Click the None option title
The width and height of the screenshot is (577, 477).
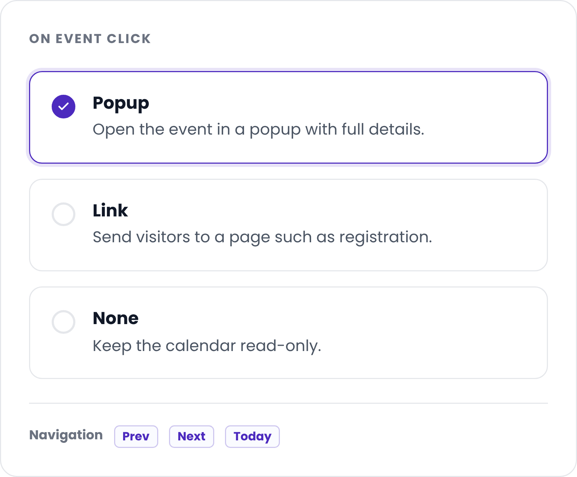click(116, 318)
